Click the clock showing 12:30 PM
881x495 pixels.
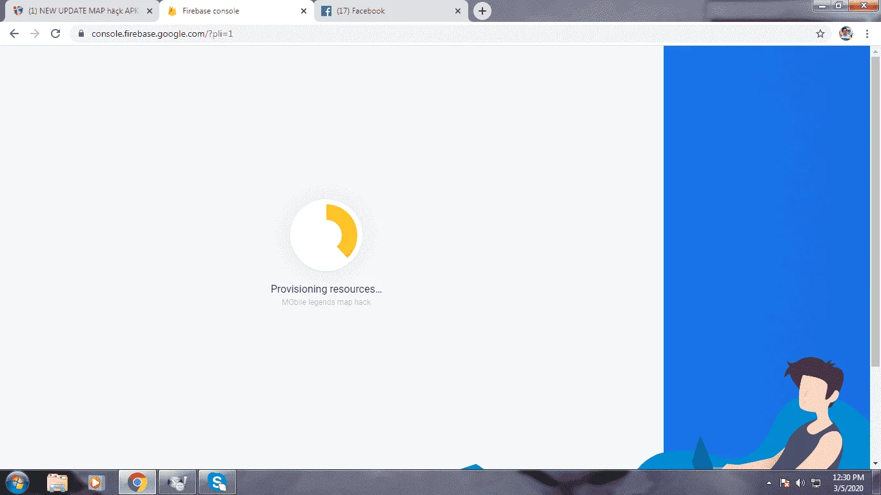click(x=848, y=478)
